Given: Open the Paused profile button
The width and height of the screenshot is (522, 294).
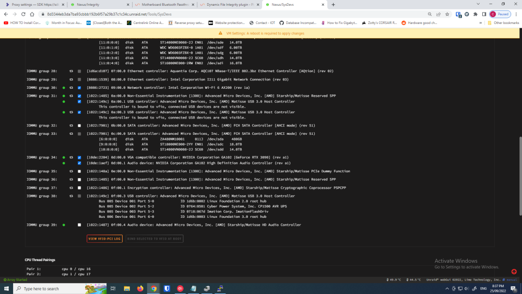Looking at the screenshot, I should [500, 14].
